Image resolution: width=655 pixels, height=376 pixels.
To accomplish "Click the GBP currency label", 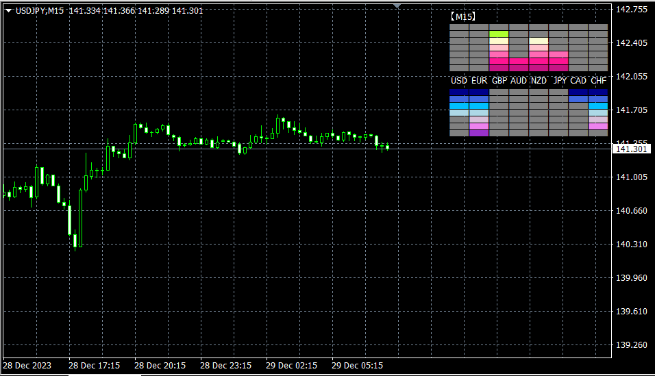I will [x=499, y=81].
